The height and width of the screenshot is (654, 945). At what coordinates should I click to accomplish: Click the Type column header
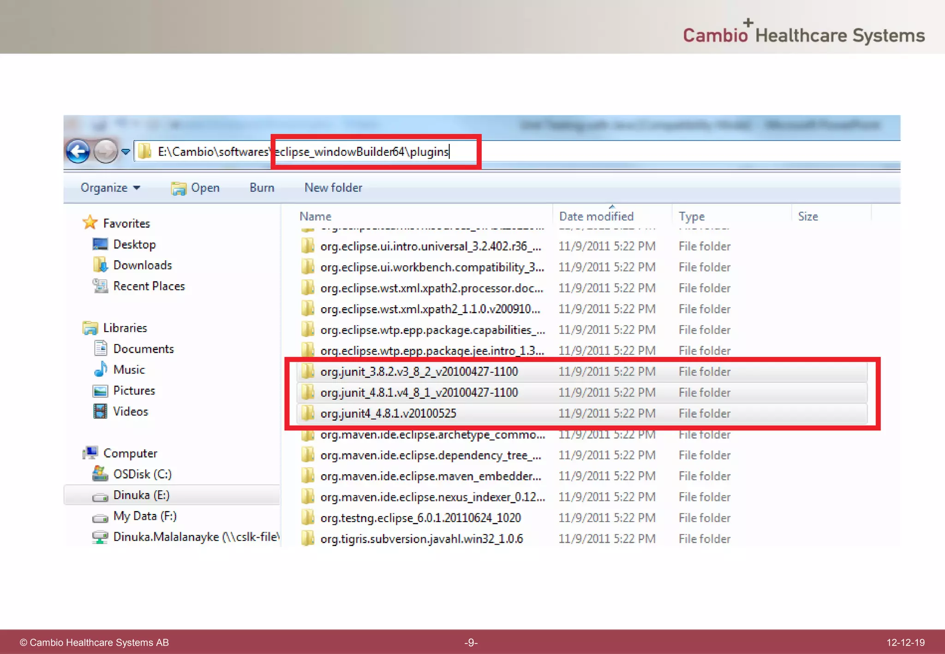click(x=691, y=216)
